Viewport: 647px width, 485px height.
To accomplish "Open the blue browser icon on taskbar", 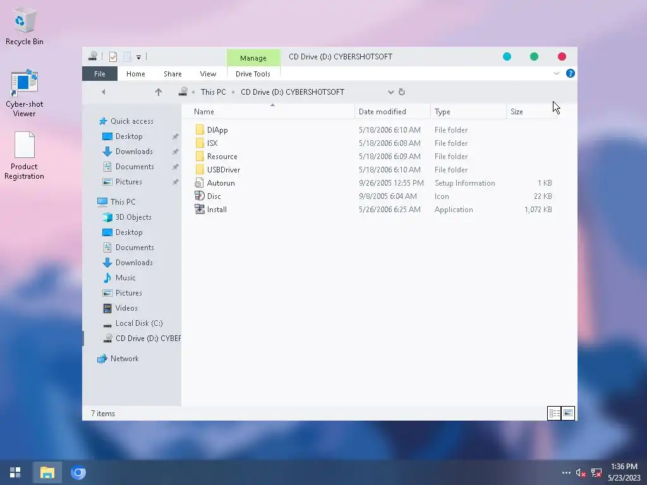I will [78, 472].
